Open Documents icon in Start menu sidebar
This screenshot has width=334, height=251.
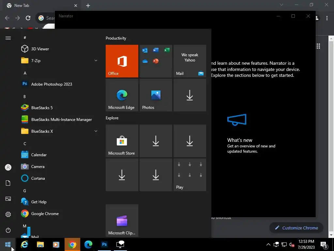point(8,183)
